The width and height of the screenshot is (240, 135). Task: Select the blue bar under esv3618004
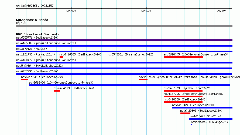click(129, 85)
